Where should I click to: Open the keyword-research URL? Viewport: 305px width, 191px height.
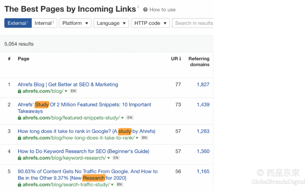(64, 158)
